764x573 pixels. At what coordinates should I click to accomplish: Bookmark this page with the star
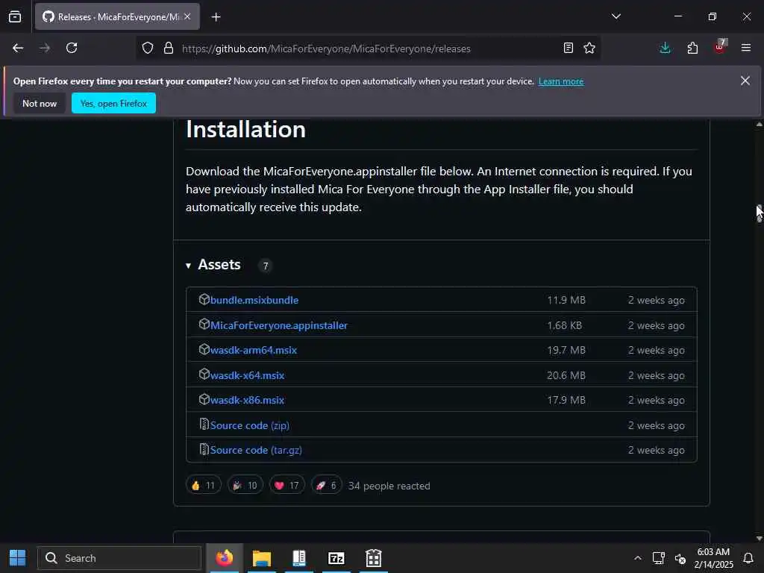(589, 48)
